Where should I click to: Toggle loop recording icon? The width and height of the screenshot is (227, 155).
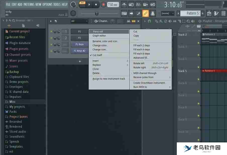coord(153,5)
